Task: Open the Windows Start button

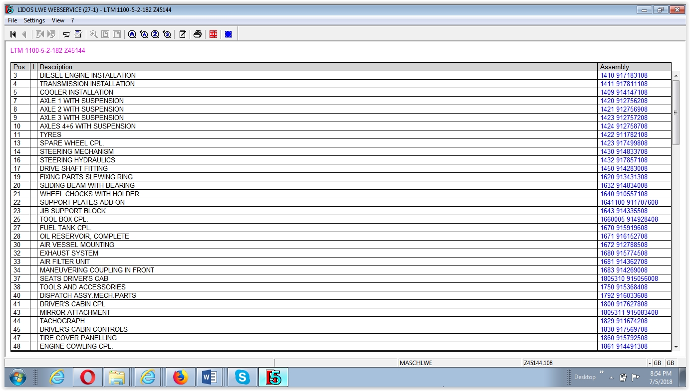Action: pos(17,378)
